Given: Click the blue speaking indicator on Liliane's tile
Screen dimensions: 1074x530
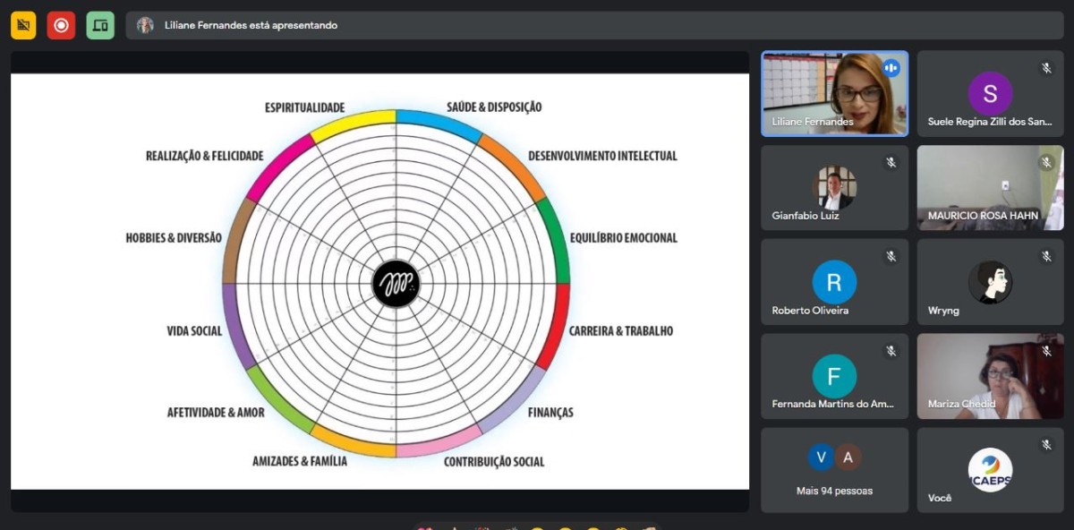Looking at the screenshot, I should click(891, 68).
